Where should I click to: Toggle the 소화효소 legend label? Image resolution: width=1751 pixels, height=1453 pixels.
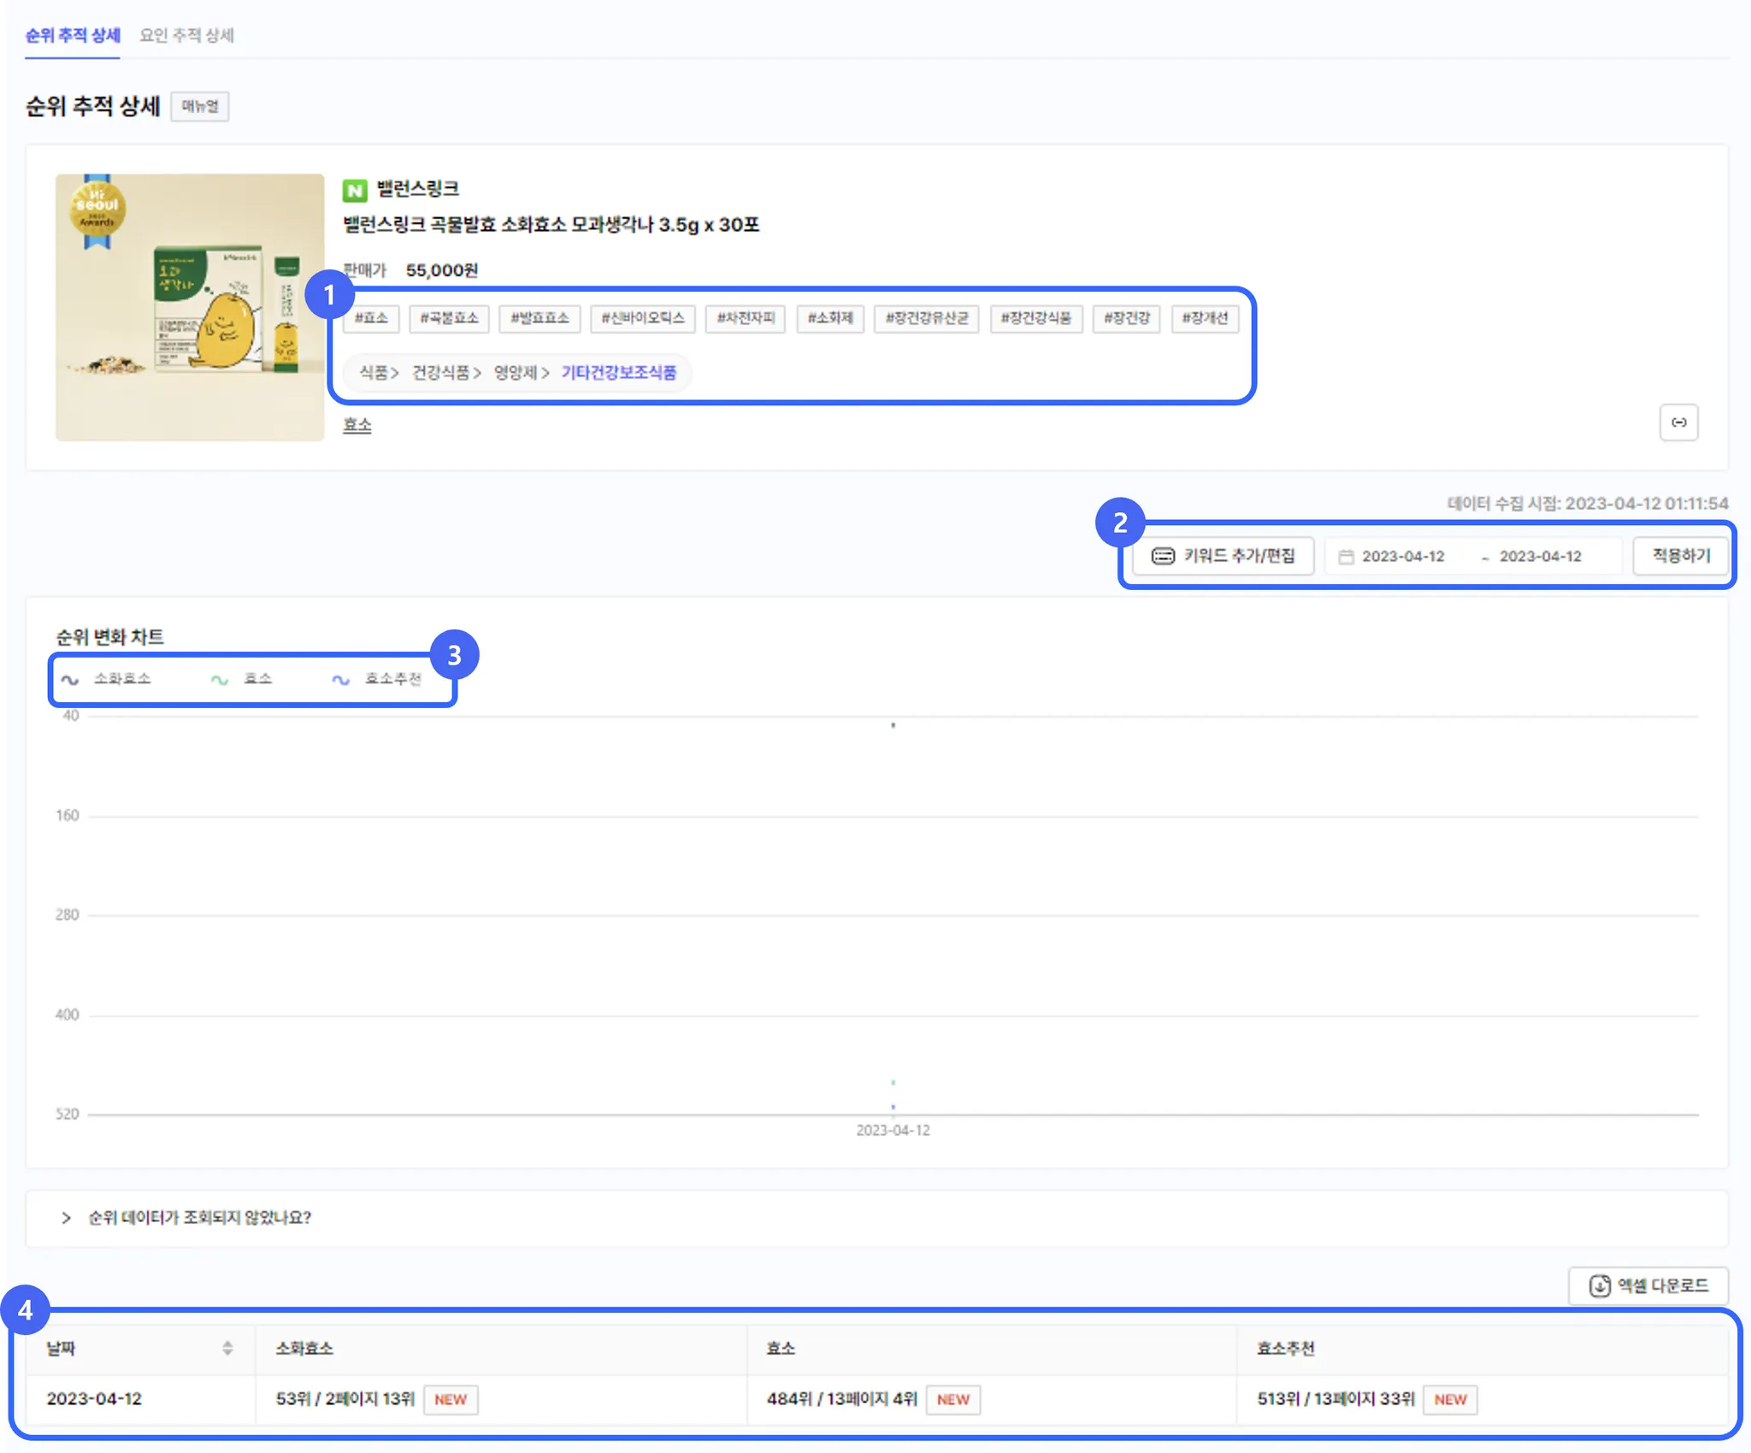(122, 679)
